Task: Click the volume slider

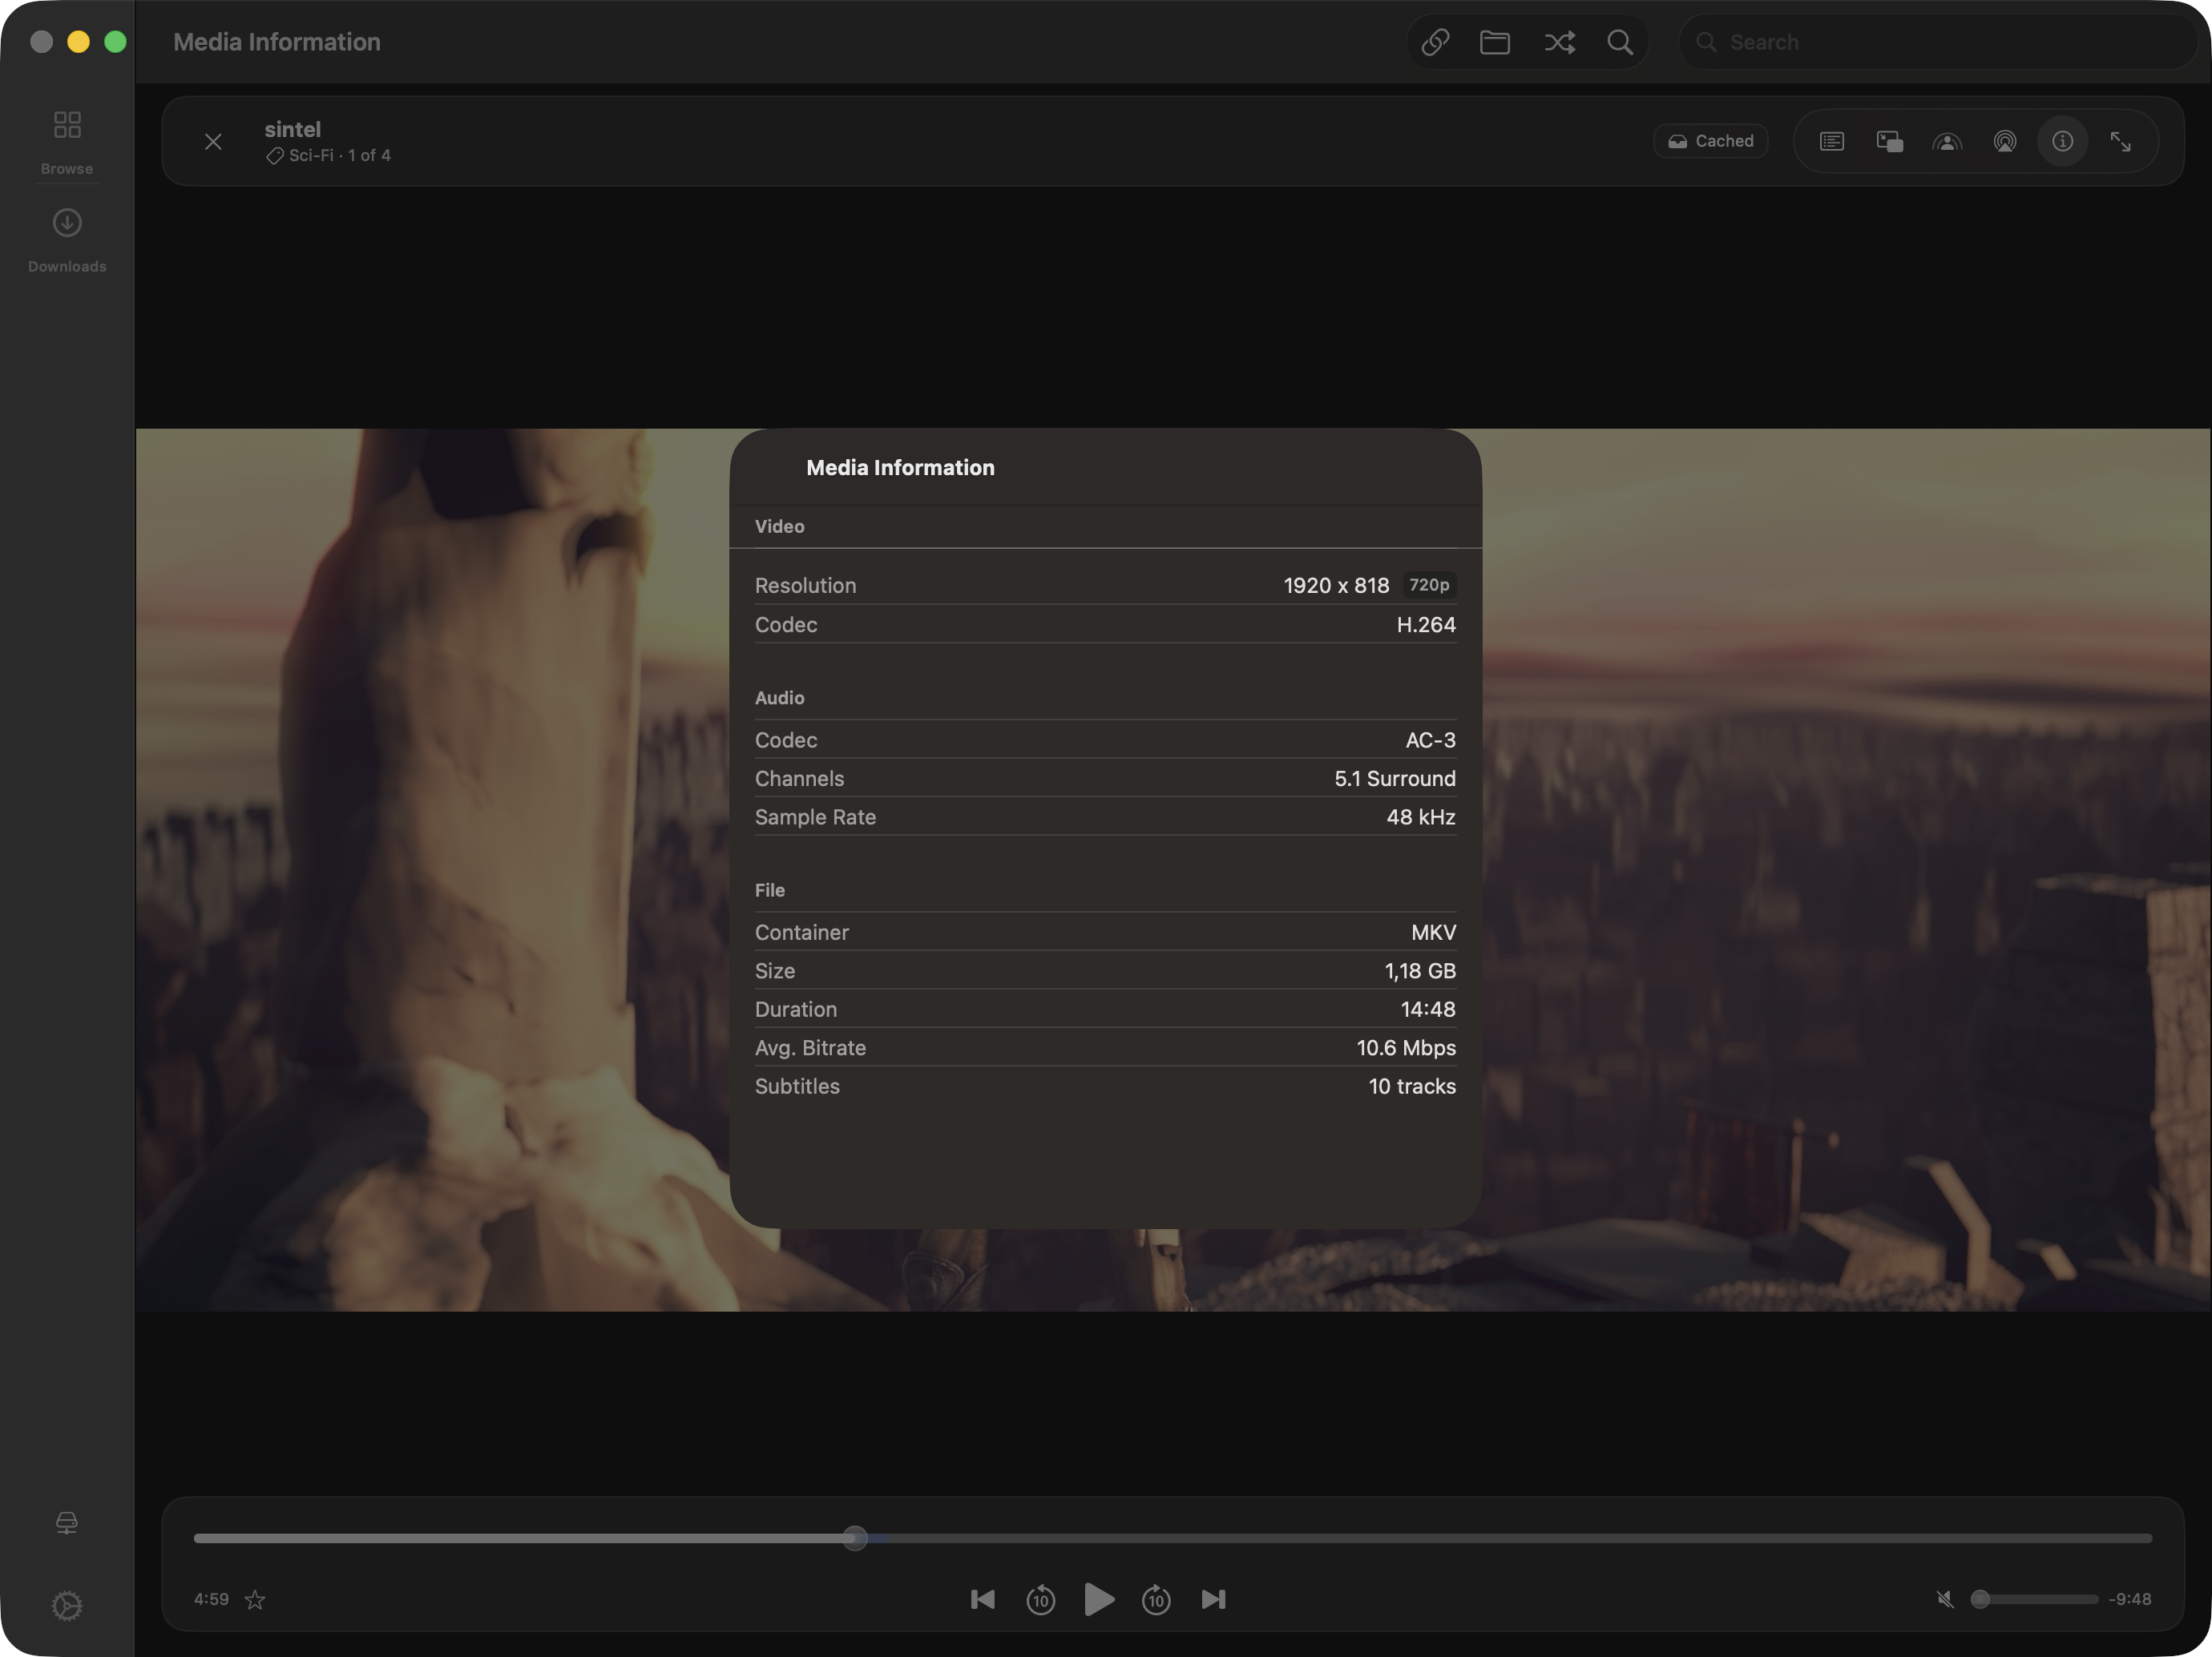Action: [2034, 1599]
